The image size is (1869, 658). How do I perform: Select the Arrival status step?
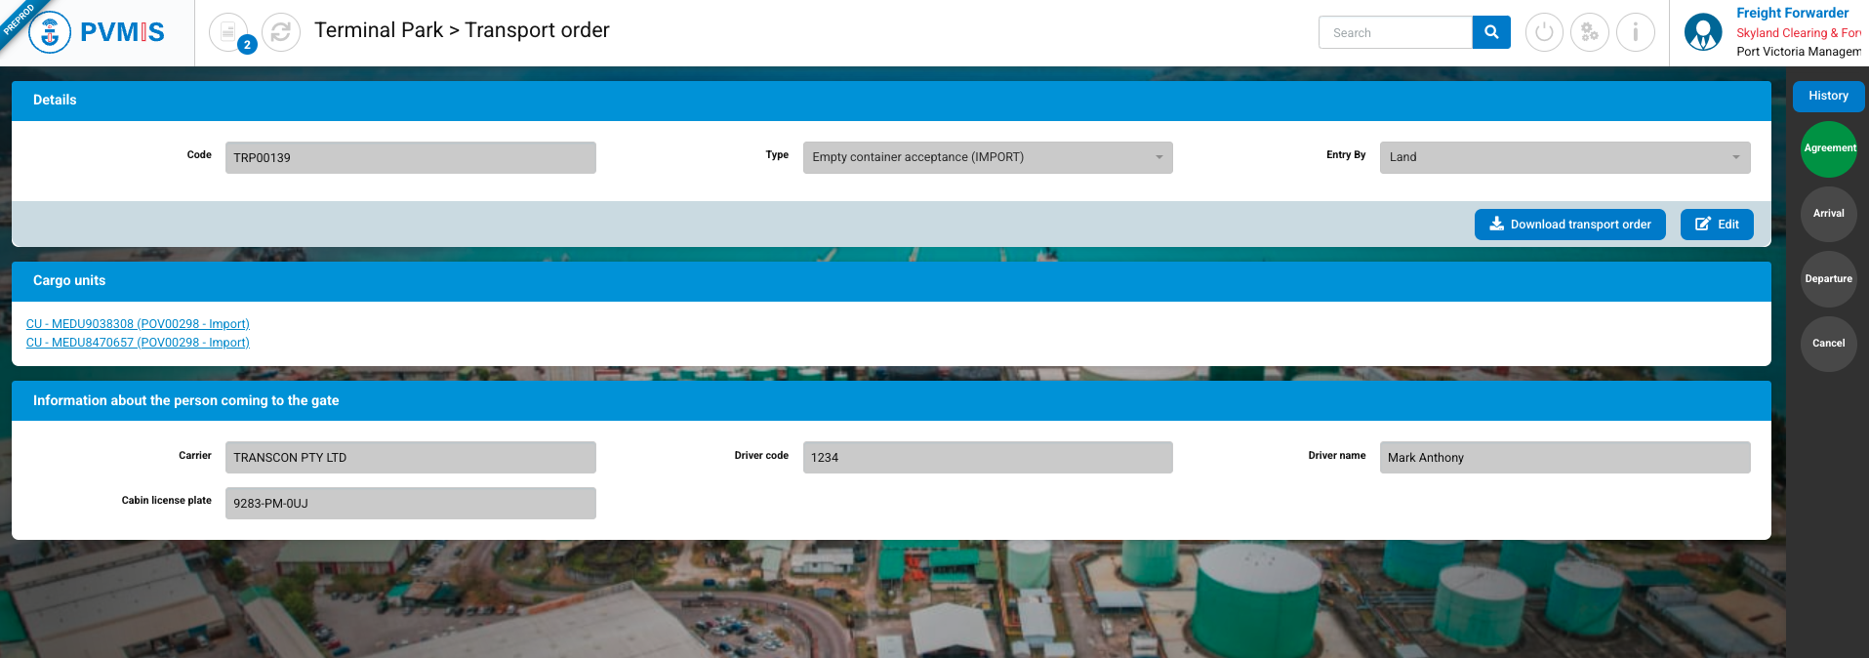click(1828, 214)
